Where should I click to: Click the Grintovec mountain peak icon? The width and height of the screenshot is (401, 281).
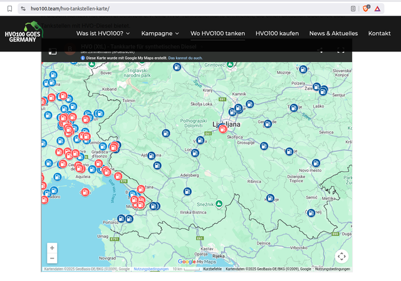tap(230, 64)
